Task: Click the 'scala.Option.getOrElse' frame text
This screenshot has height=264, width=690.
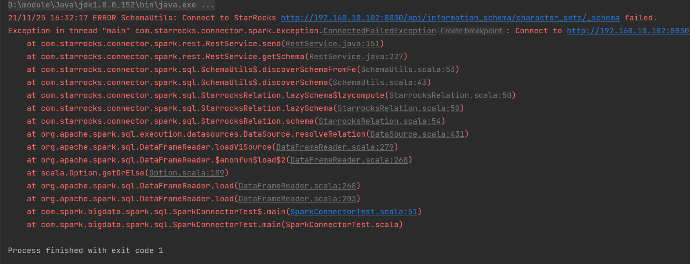Action: (93, 173)
